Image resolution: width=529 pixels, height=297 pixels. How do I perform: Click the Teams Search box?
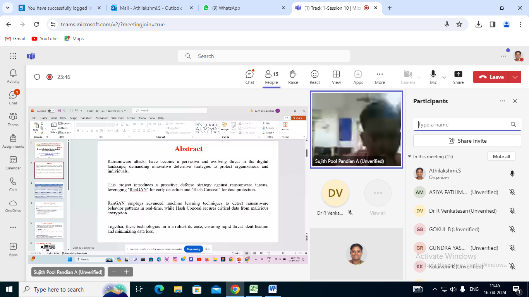[264, 56]
